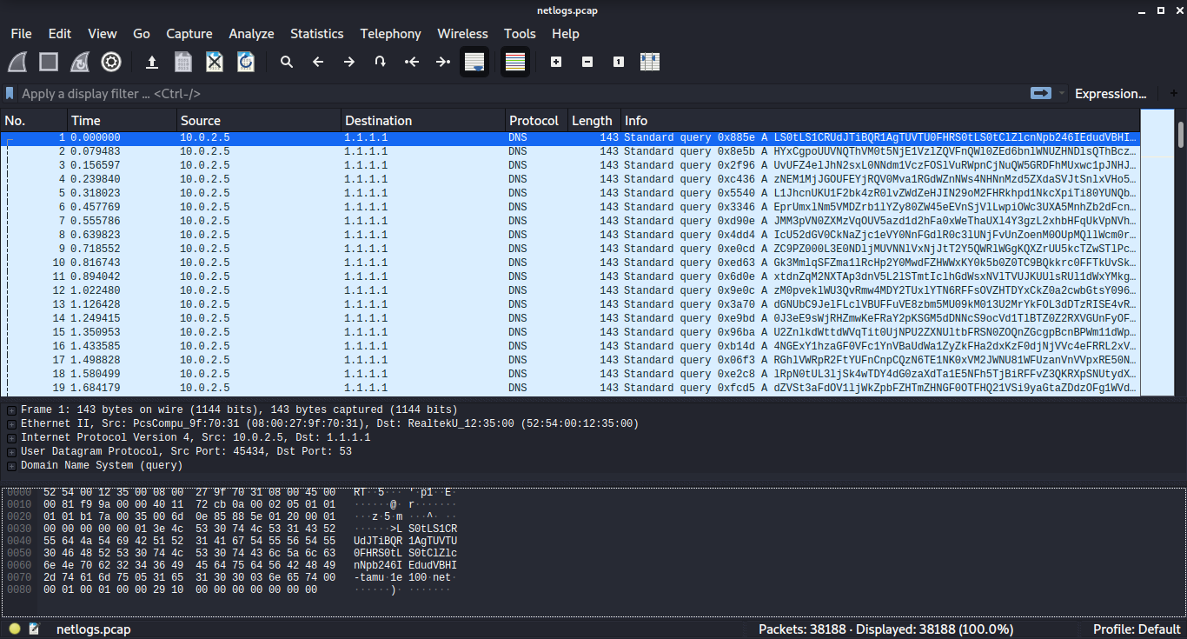This screenshot has width=1187, height=639.
Task: Select packet 14 with query 0xe9bd
Action: [570, 318]
